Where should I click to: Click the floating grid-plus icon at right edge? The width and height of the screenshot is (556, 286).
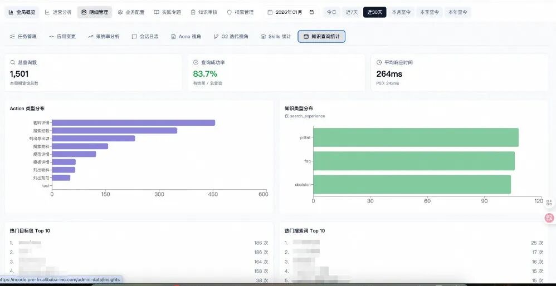coord(549,203)
